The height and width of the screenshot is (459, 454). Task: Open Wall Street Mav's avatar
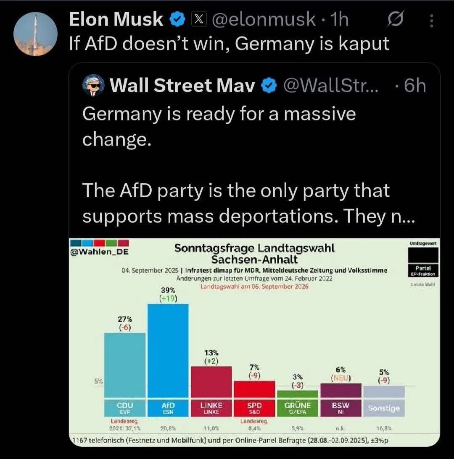click(93, 85)
